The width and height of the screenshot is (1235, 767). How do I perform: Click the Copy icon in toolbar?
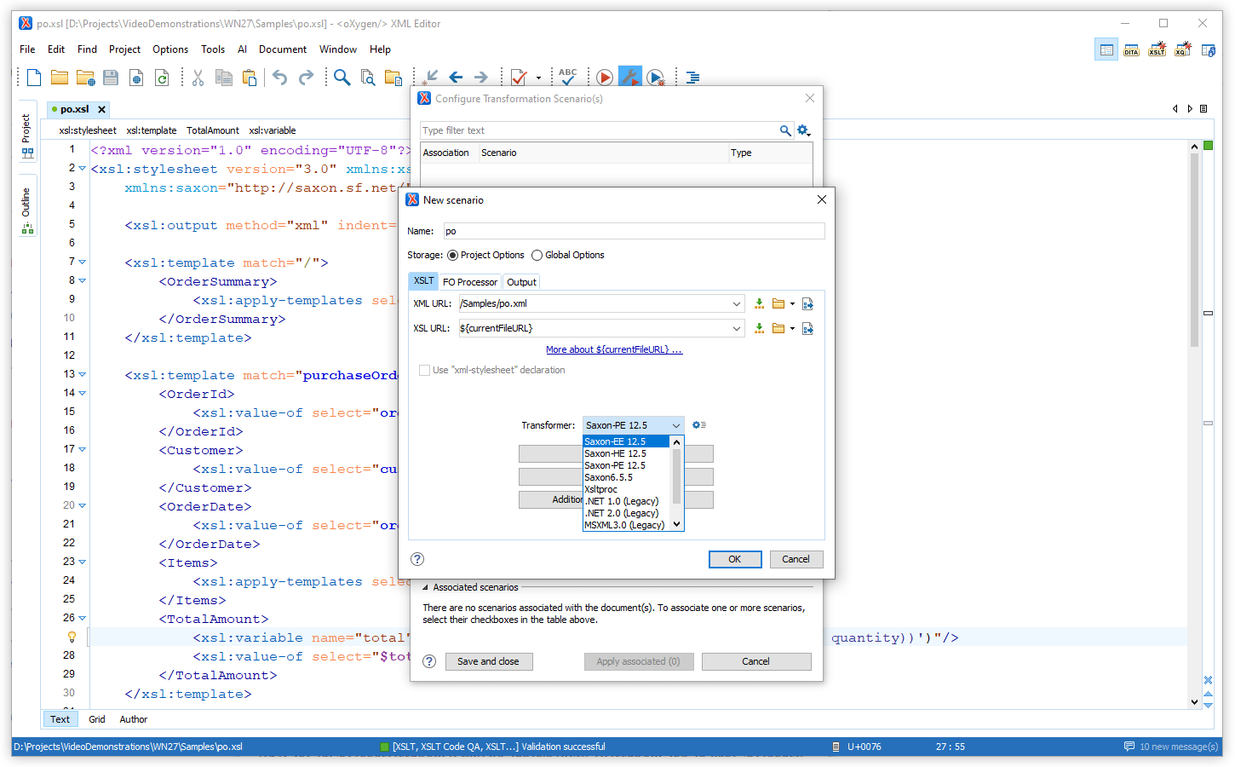click(x=224, y=78)
